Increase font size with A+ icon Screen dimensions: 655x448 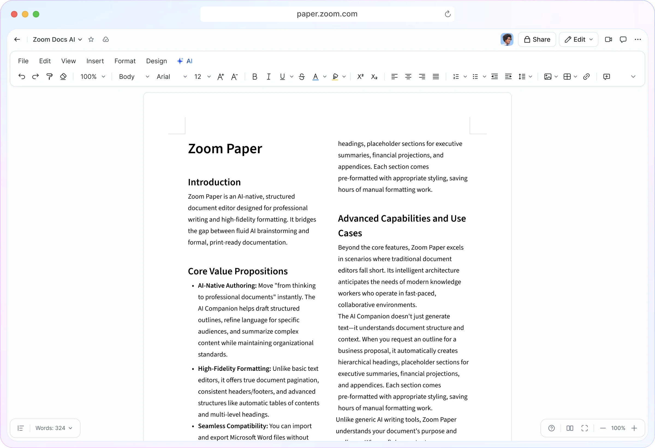[221, 77]
